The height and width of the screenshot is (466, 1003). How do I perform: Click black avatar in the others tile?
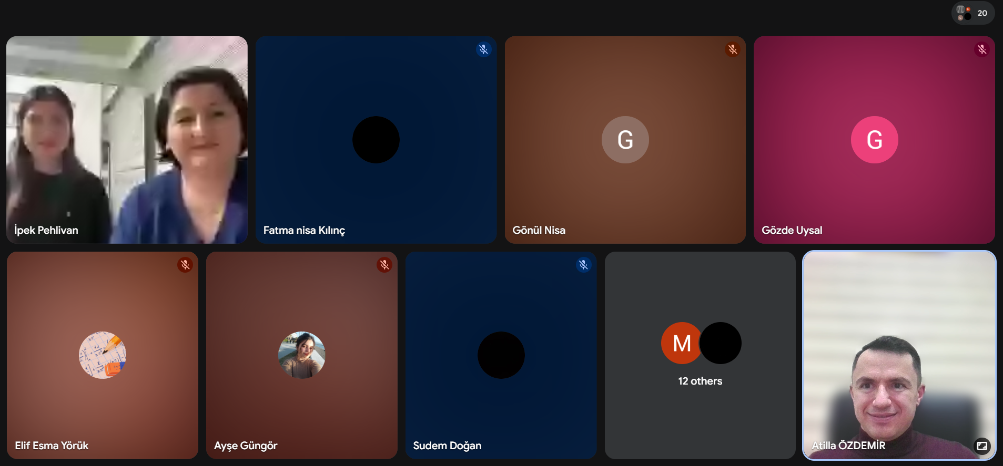(x=721, y=343)
